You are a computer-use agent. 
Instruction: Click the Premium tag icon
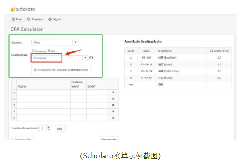pyautogui.click(x=29, y=19)
